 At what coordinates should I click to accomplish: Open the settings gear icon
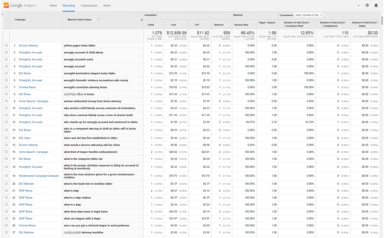tap(367, 5)
